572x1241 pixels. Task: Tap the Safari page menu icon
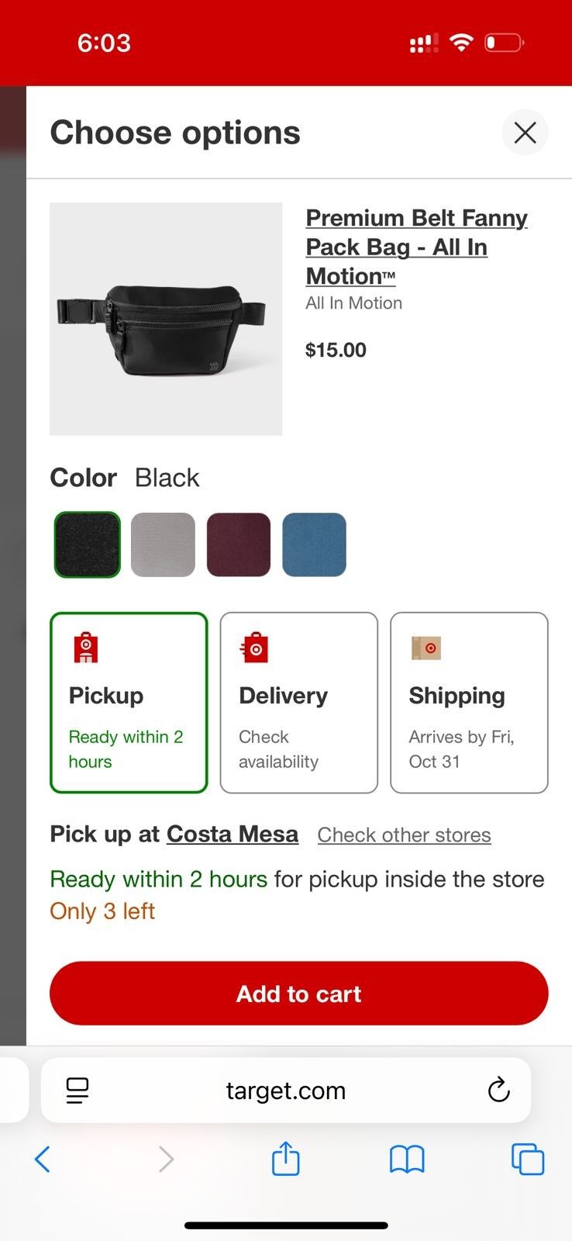click(78, 1090)
